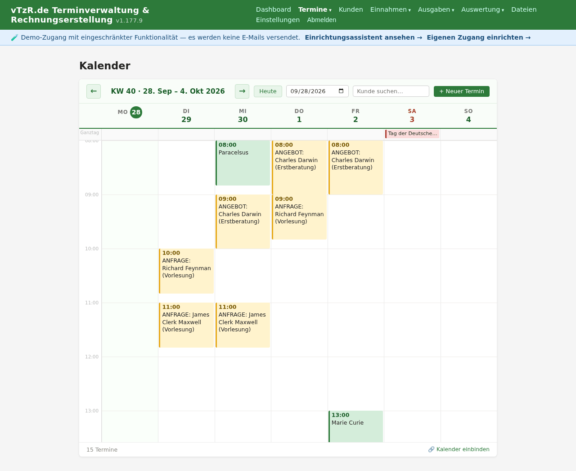
Task: Click the 15 Termine count text
Action: coord(102,450)
